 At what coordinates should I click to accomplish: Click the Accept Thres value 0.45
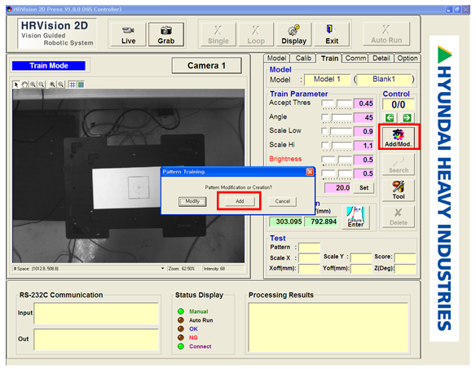click(364, 103)
